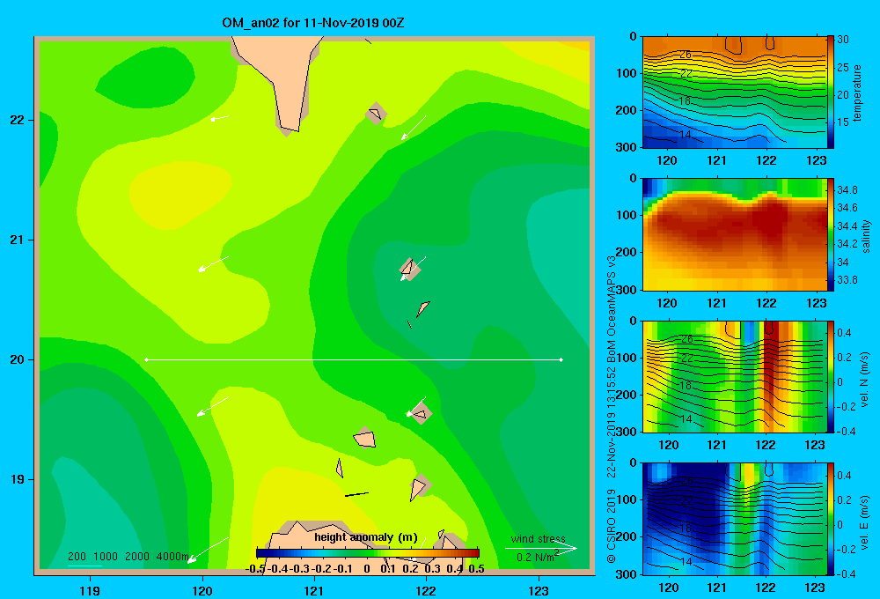Click the salinity color scale bar
The image size is (880, 599).
point(830,234)
